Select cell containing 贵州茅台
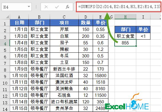The width and height of the screenshot is (162, 112). click(x=64, y=108)
